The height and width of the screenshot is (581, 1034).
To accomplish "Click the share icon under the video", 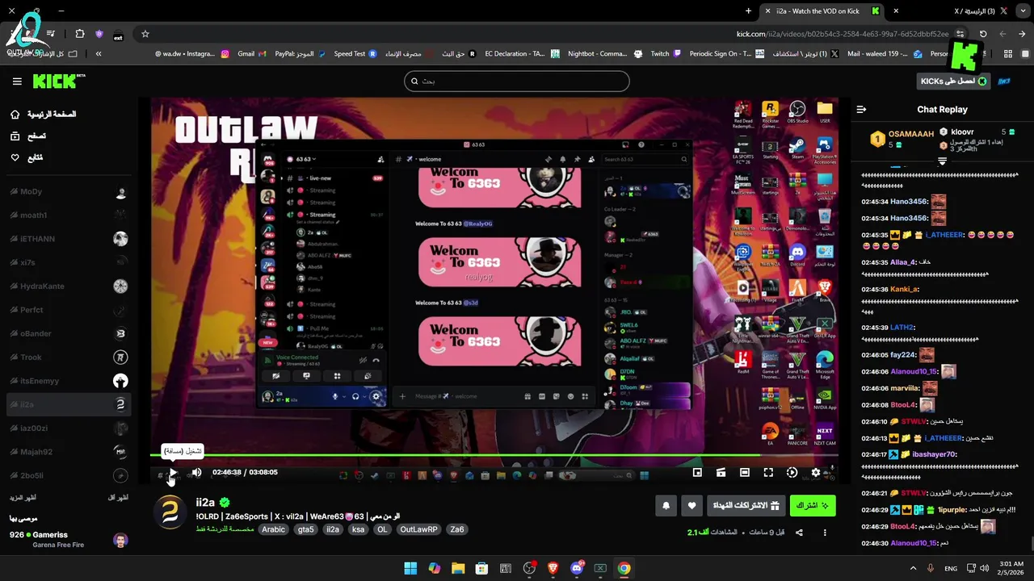I will (799, 533).
